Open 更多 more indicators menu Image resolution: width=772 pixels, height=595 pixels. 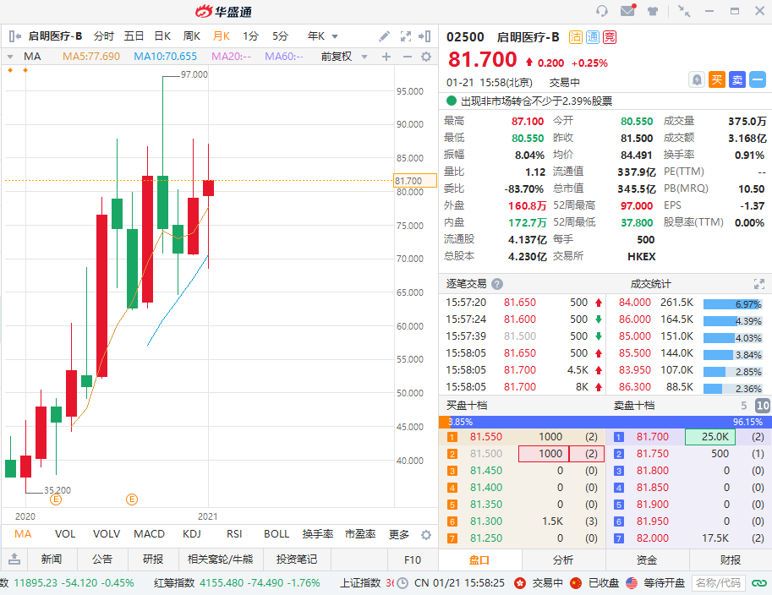coord(399,534)
